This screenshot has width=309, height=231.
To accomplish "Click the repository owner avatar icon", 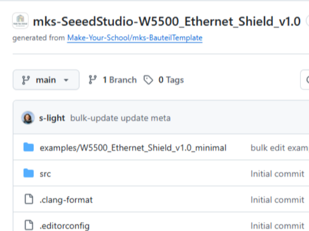I will coord(20,21).
